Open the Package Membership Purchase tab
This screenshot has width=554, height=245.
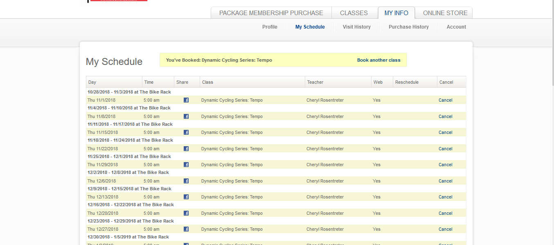[271, 13]
